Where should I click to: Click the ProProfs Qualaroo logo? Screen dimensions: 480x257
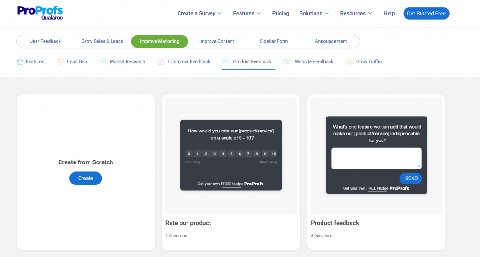click(x=40, y=13)
